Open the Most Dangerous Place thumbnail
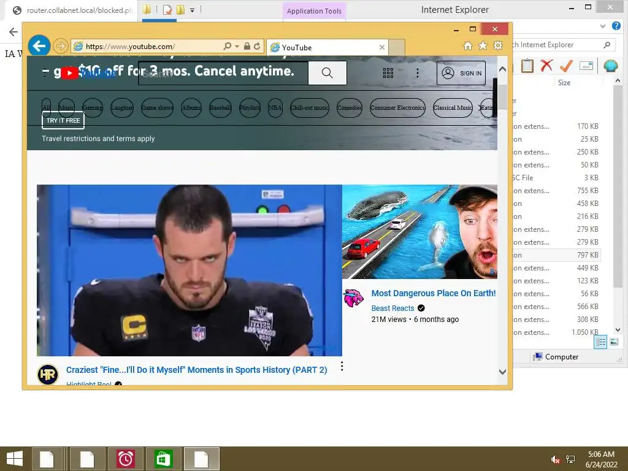628x471 pixels. point(419,231)
